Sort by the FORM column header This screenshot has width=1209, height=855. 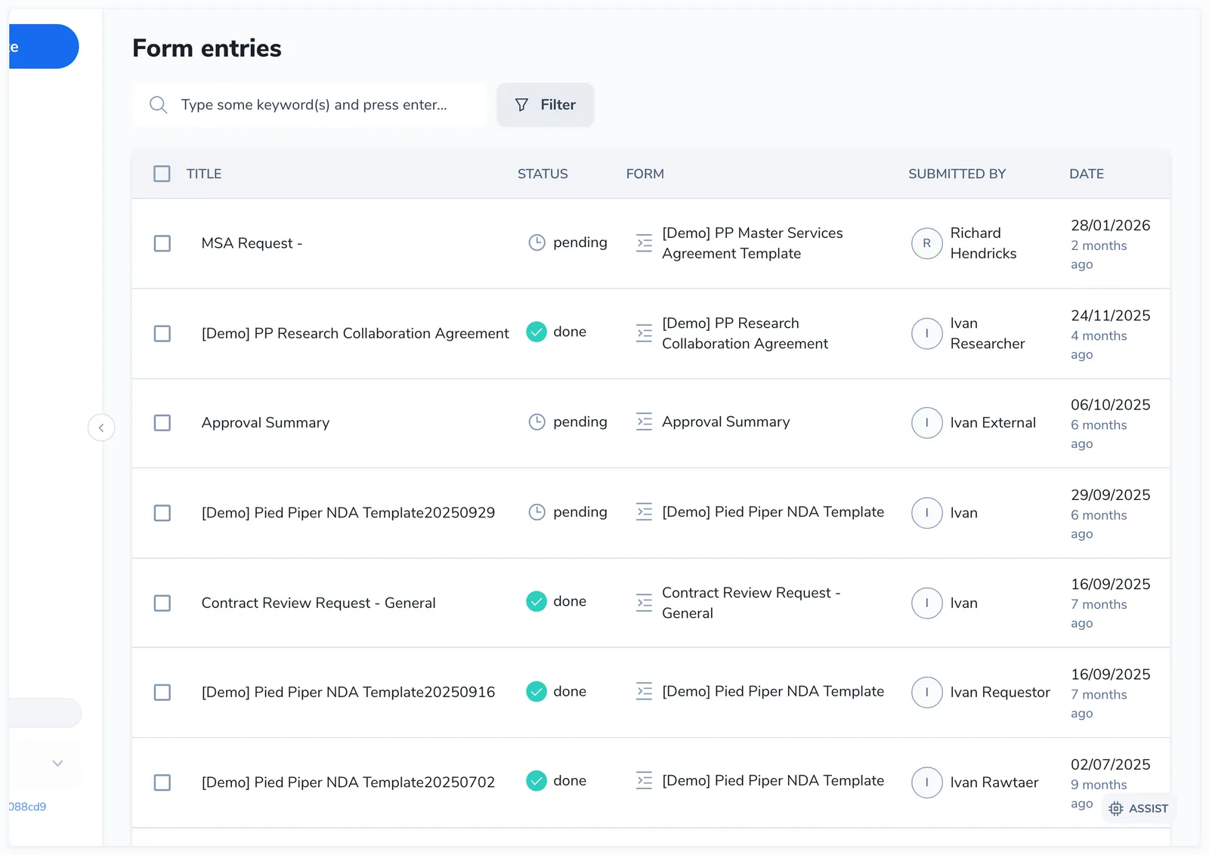(645, 174)
